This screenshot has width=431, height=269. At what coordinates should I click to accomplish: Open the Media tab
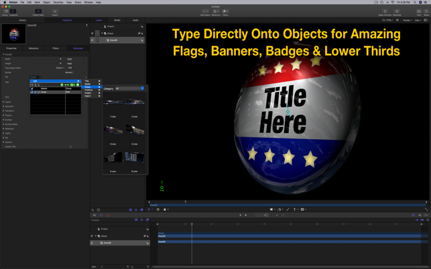[117, 20]
